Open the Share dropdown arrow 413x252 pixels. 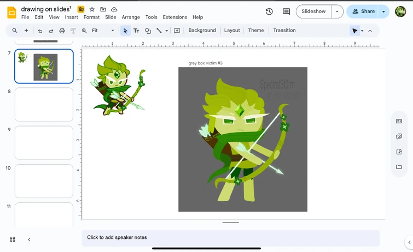[383, 11]
